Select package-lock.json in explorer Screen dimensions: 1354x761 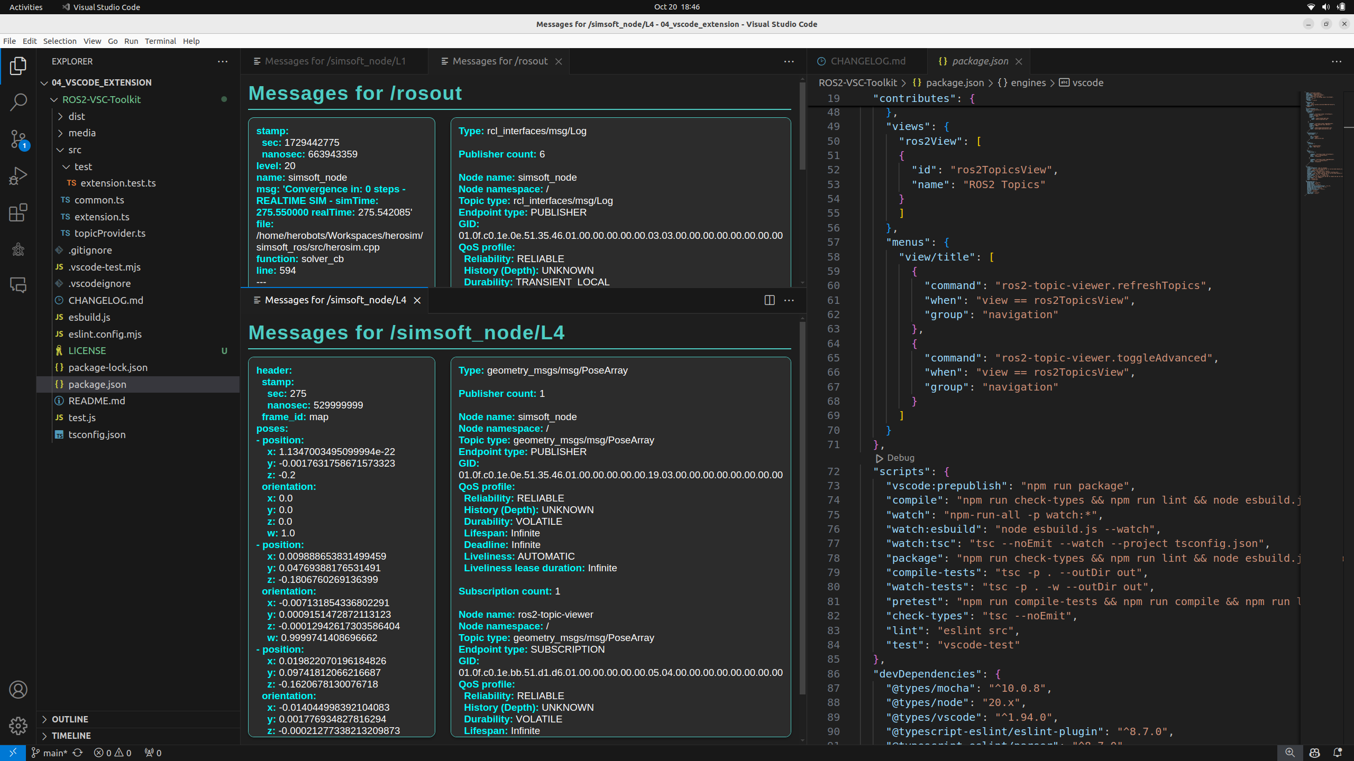pos(108,367)
